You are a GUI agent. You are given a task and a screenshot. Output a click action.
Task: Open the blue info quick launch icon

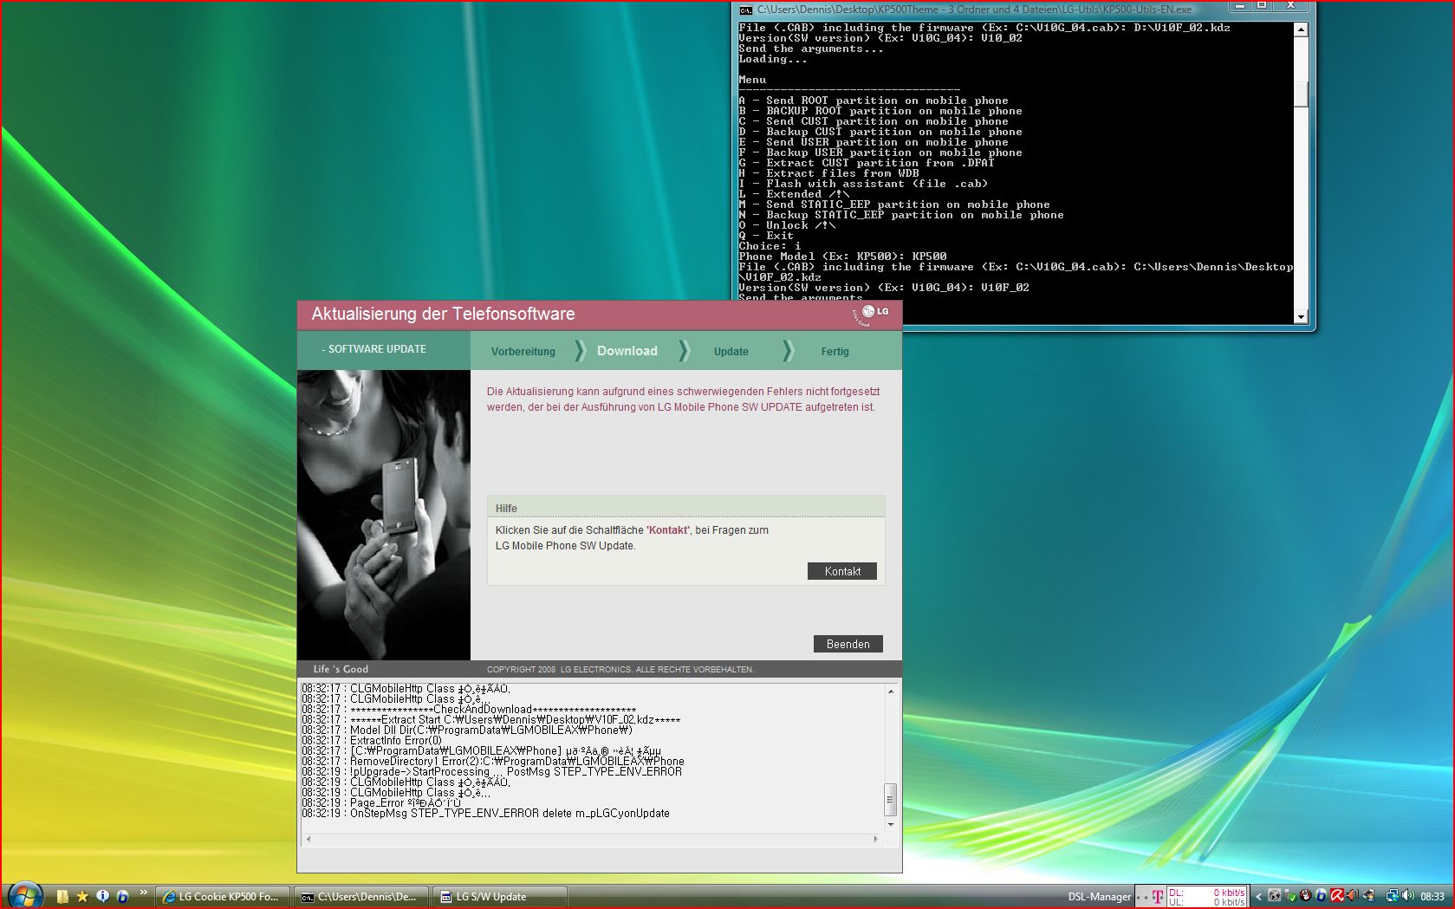click(102, 896)
